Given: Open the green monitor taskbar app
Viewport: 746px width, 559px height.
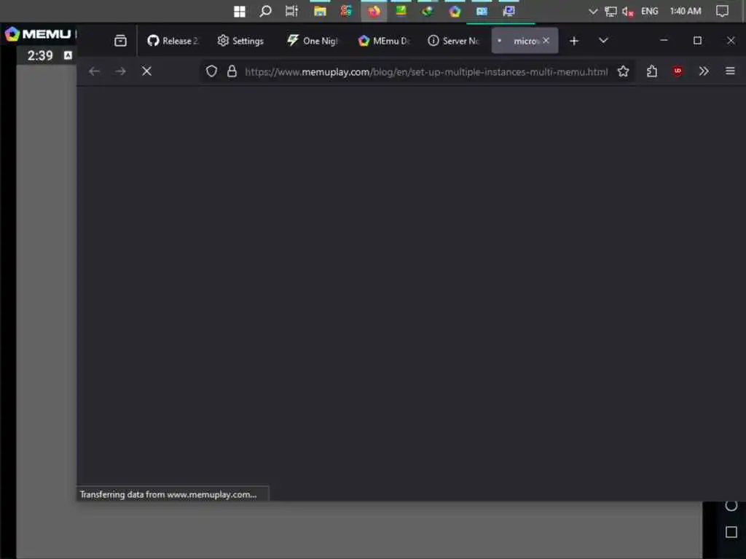Looking at the screenshot, I should pyautogui.click(x=401, y=11).
